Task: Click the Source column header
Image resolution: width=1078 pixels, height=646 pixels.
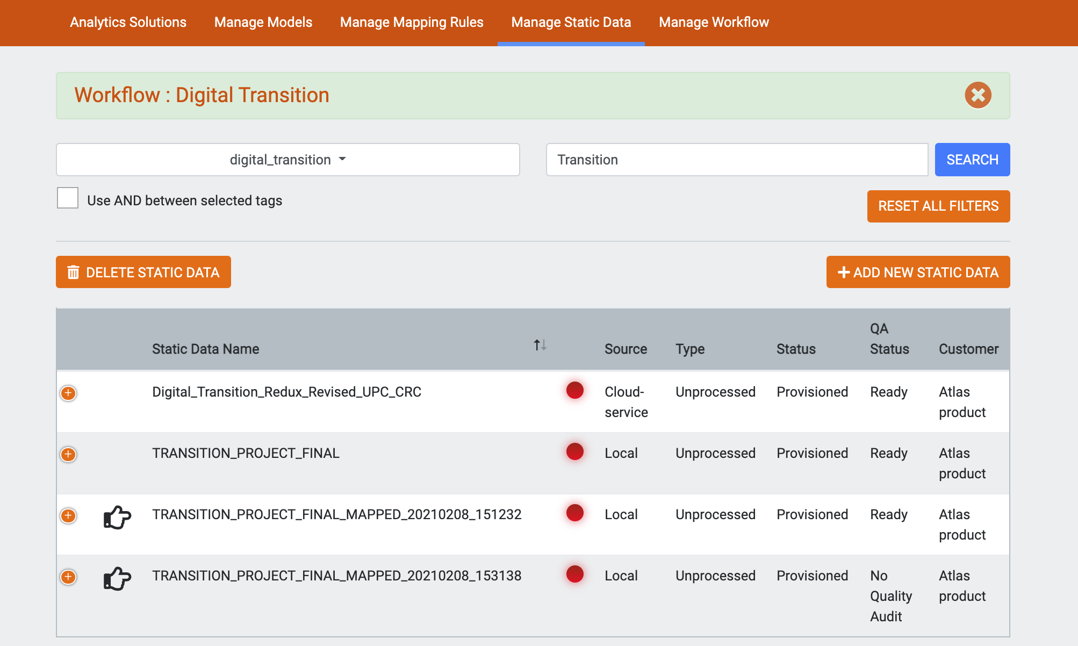Action: tap(626, 349)
